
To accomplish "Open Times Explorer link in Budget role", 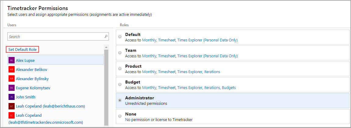I will [190, 88].
